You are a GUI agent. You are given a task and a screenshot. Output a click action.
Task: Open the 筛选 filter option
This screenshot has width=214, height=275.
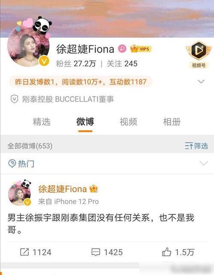tap(196, 146)
